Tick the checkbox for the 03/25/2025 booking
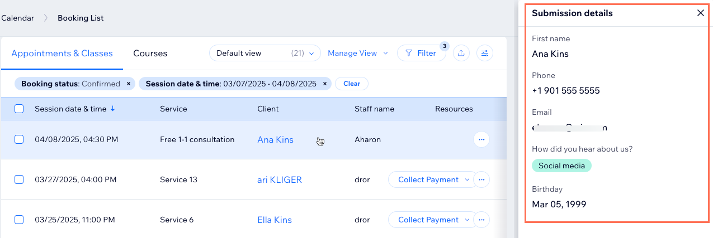Viewport: 713px width, 238px height. (19, 220)
